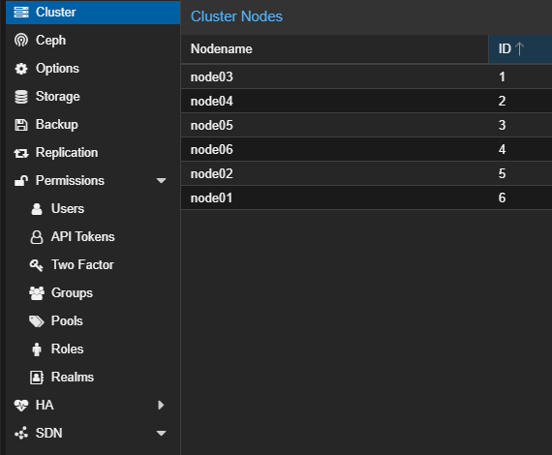Viewport: 552px width, 455px height.
Task: Click the Backup floppy disk icon
Action: [21, 125]
